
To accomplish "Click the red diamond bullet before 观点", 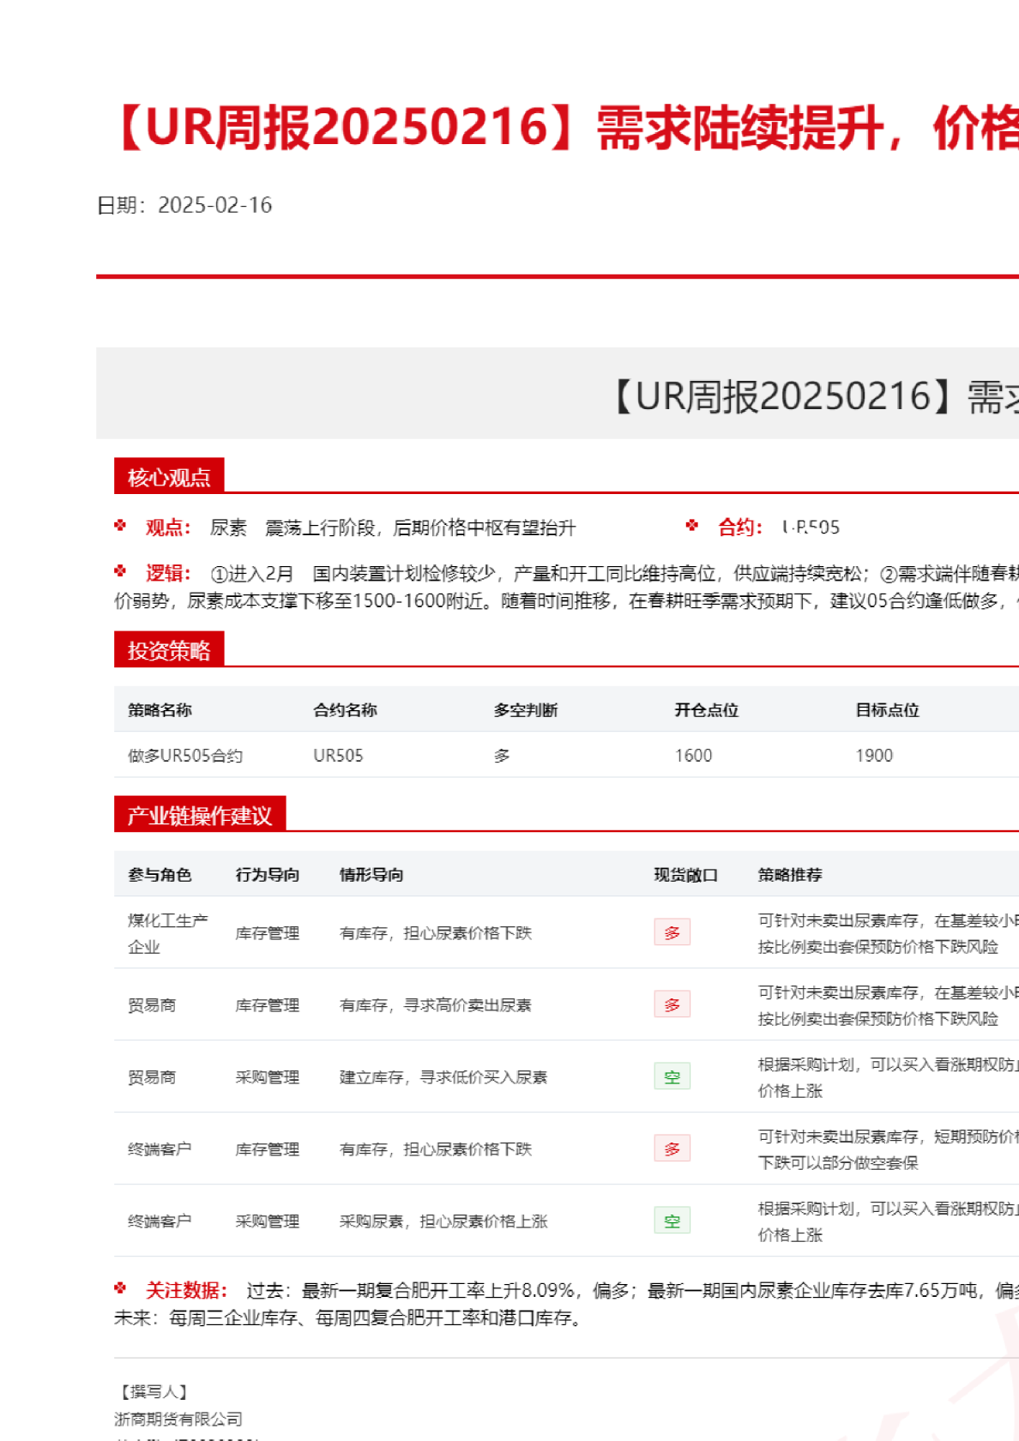I will [120, 526].
